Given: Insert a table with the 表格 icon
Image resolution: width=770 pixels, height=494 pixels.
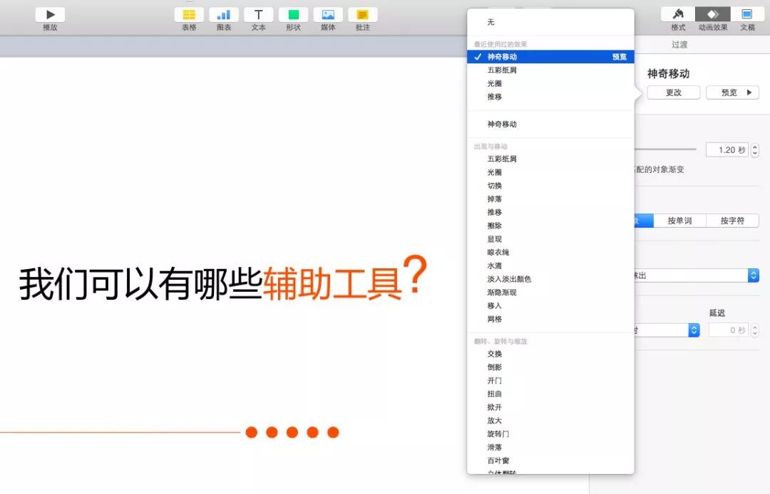Looking at the screenshot, I should coord(189,14).
